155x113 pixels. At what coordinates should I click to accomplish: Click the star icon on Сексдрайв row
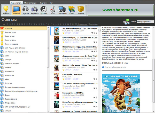96,79
